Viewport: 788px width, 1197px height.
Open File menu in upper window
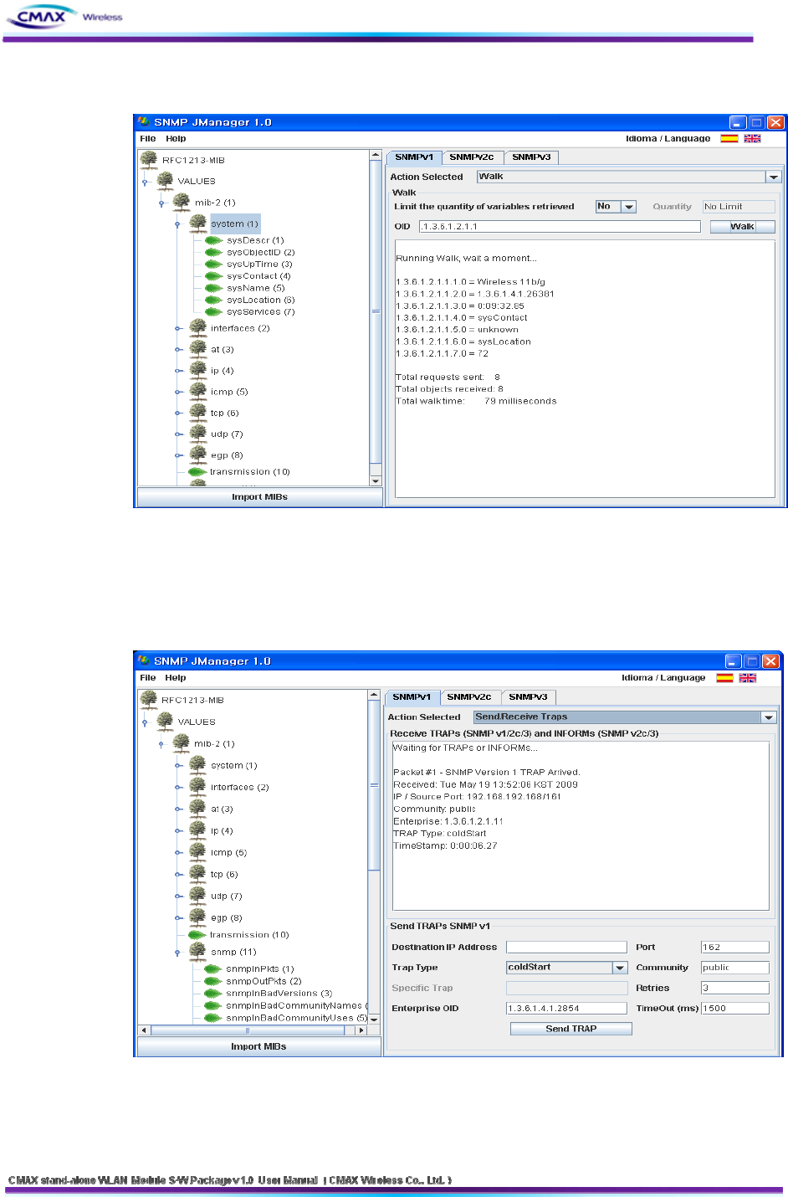point(148,139)
